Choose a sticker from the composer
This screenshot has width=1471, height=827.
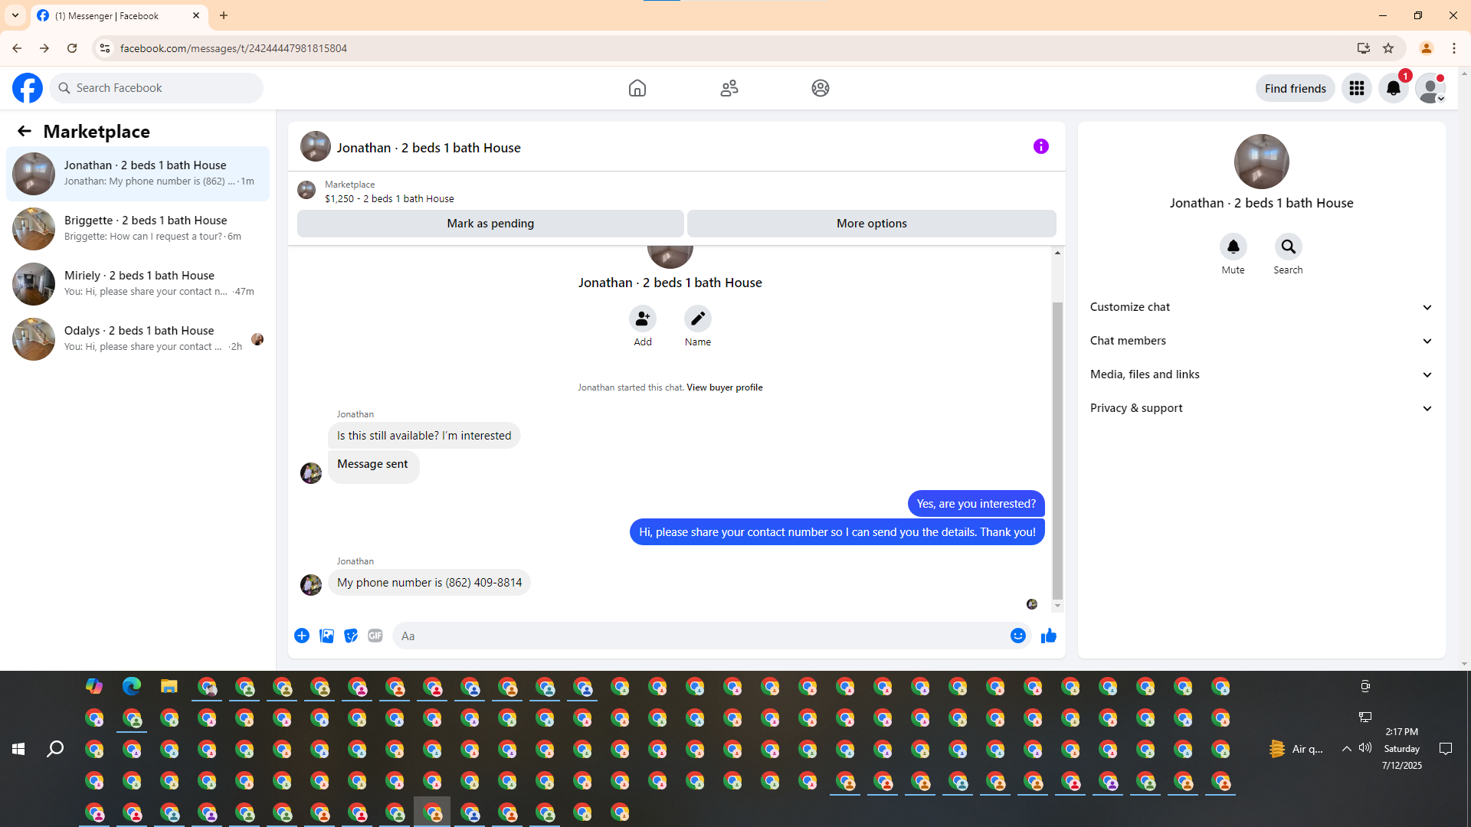[x=351, y=636]
